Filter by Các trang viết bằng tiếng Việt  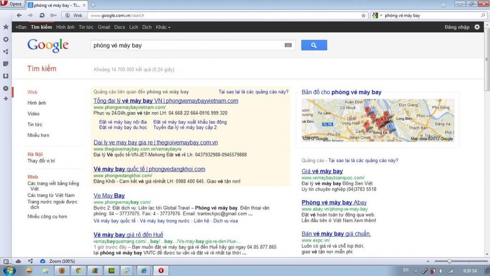click(x=53, y=186)
